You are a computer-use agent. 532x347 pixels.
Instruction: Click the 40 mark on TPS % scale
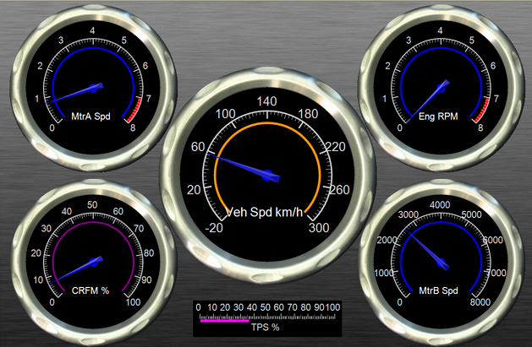252,307
